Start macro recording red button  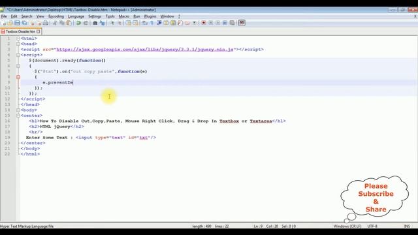coord(203,23)
